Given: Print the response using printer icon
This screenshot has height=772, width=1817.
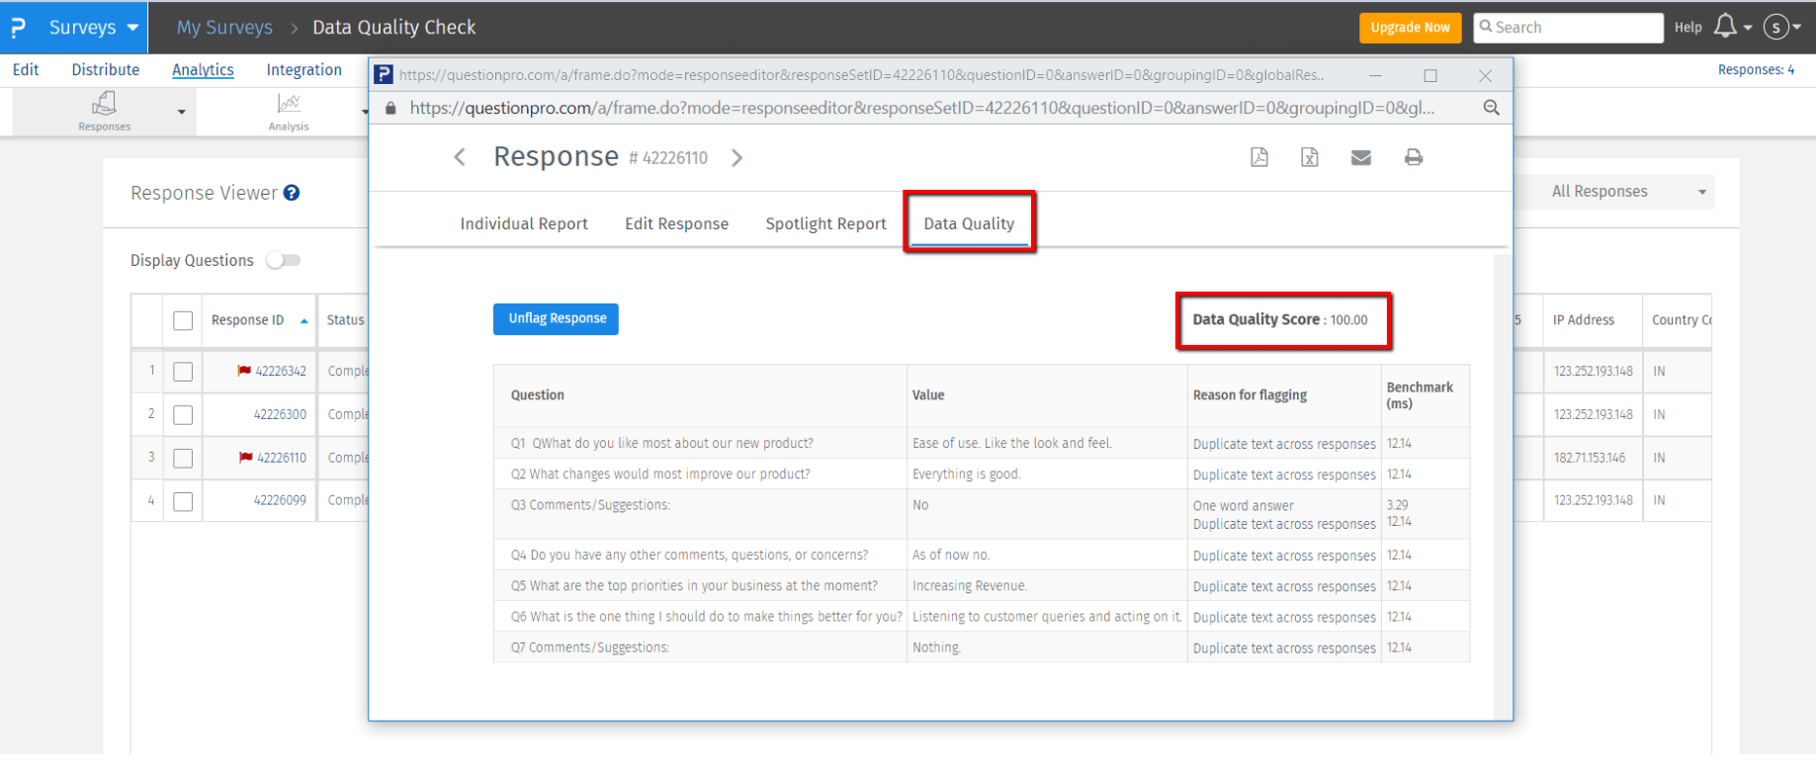Looking at the screenshot, I should pyautogui.click(x=1413, y=157).
